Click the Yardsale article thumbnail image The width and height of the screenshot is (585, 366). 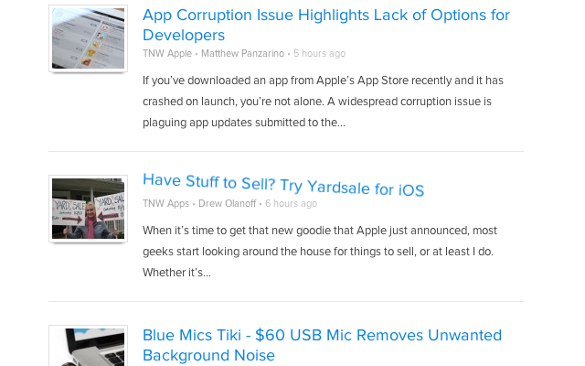tap(88, 209)
